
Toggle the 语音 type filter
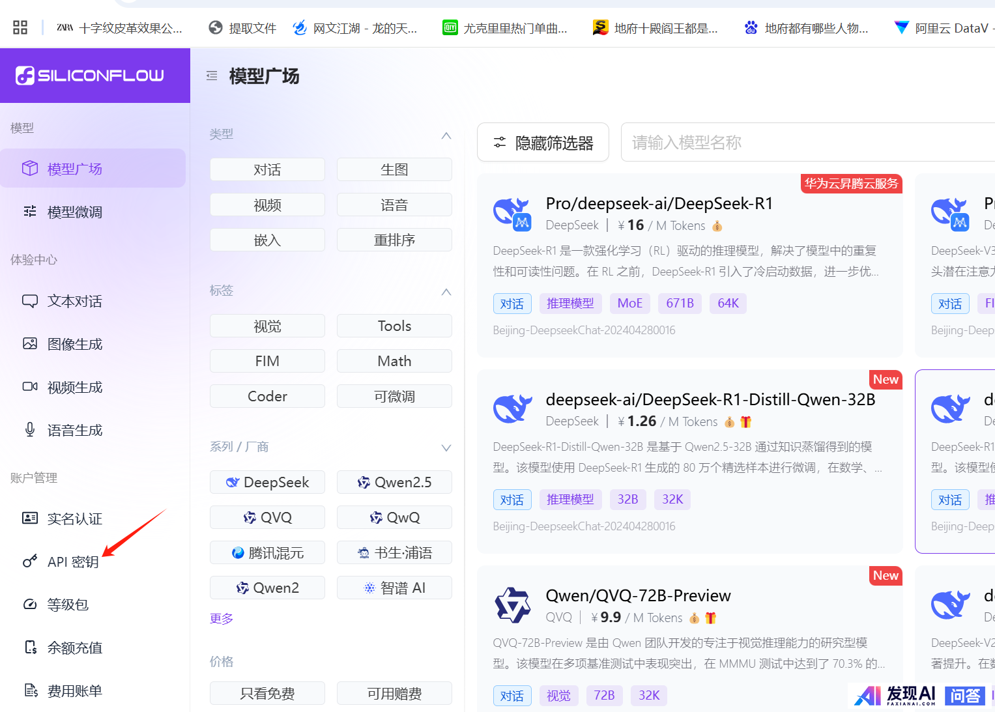394,205
